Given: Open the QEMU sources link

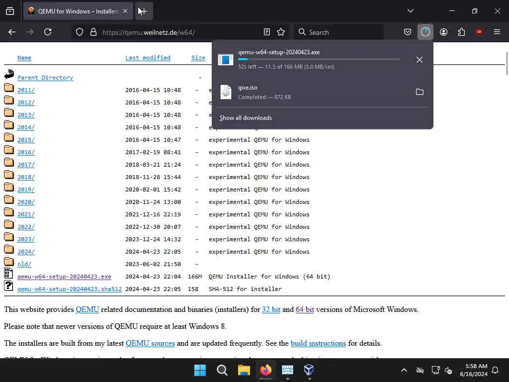Looking at the screenshot, I should (150, 343).
